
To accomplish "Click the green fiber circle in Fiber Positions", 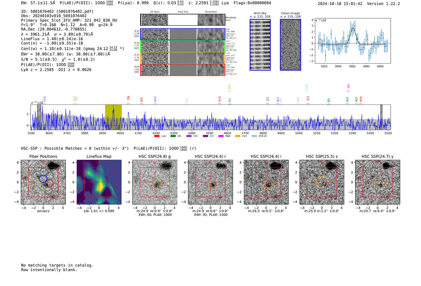I will click(x=42, y=186).
